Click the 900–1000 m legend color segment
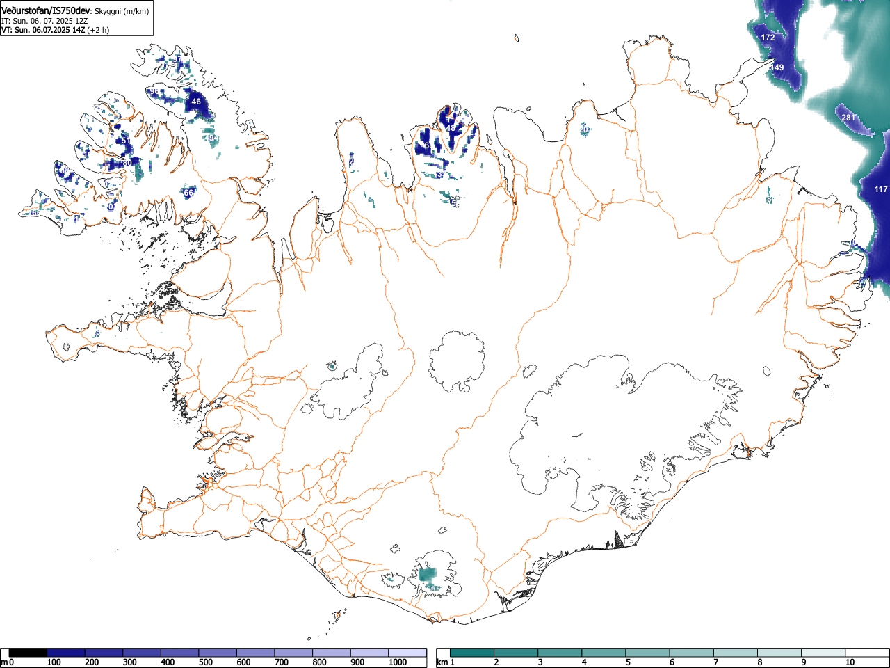Viewport: 890px width, 668px height. [369, 653]
